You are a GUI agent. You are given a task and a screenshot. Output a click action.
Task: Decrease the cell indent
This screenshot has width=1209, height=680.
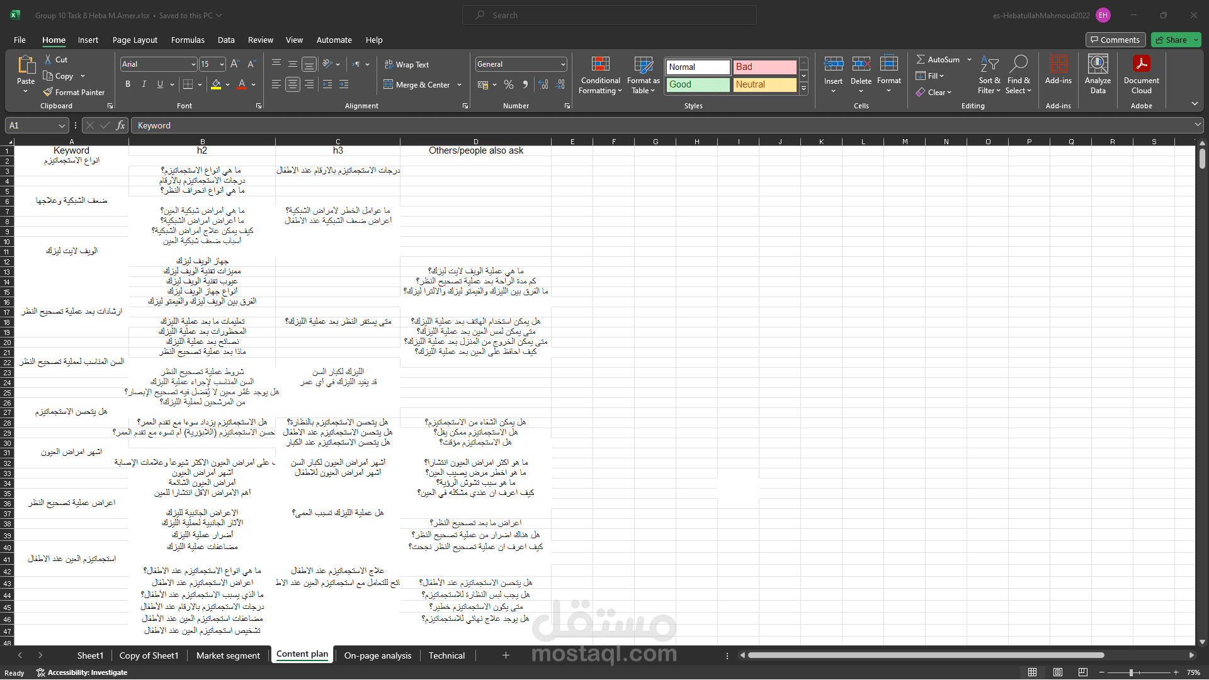(327, 84)
